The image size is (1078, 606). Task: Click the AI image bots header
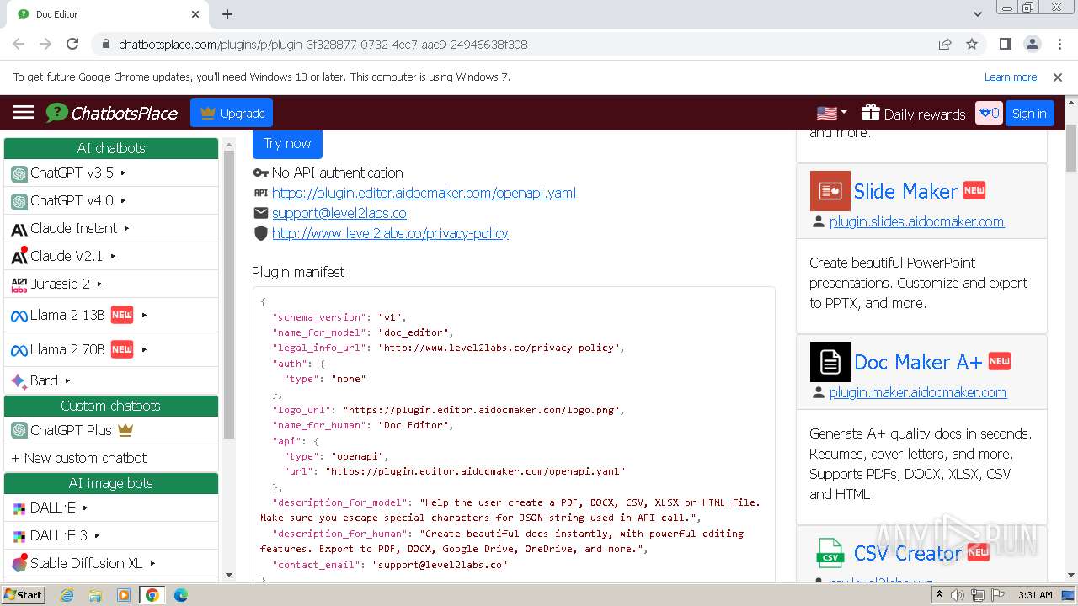111,483
